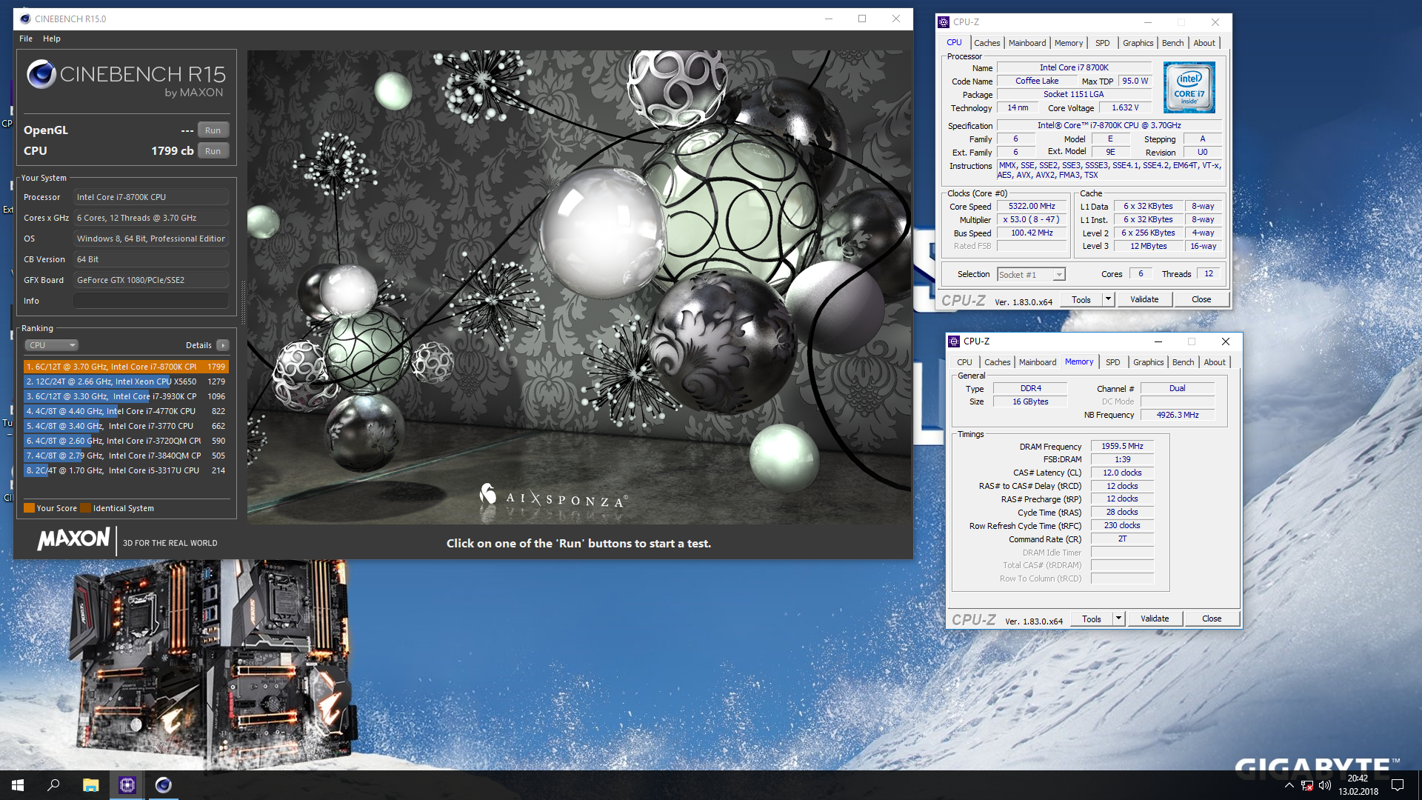Click the Intel Core i7 logo badge
The height and width of the screenshot is (800, 1422).
(x=1189, y=87)
